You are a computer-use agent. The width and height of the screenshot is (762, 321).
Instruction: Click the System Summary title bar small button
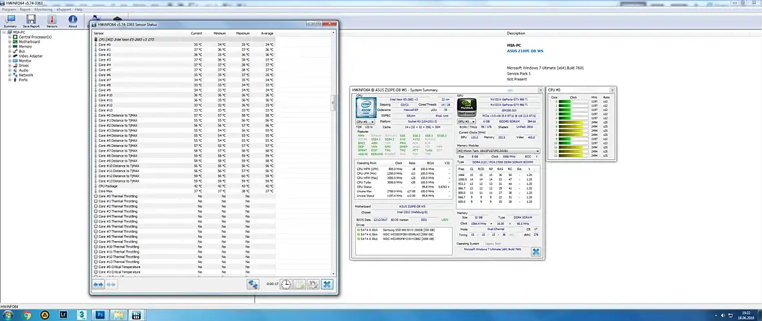coord(541,90)
